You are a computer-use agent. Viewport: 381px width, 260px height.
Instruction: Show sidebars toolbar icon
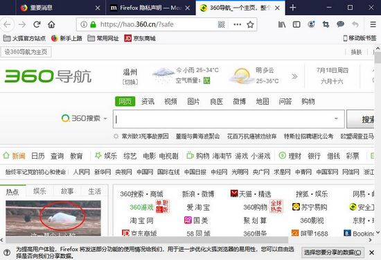tap(296, 24)
